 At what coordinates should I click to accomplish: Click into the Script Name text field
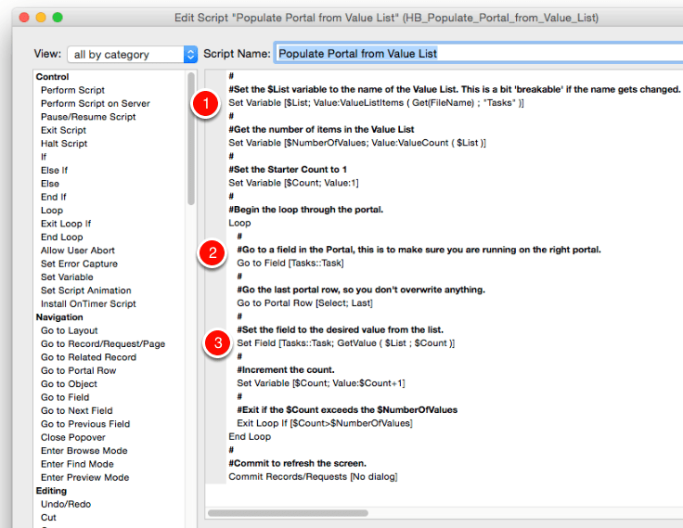477,54
